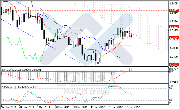Click the 11 Jan 2012 date label
This screenshot has width=180, height=110.
click(x=98, y=107)
